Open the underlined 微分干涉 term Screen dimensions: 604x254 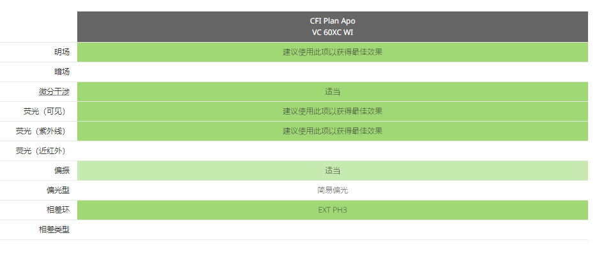click(x=54, y=92)
